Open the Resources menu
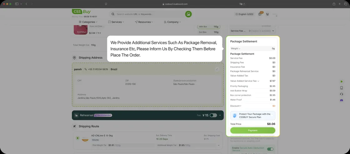350x154 pixels. (x=144, y=22)
